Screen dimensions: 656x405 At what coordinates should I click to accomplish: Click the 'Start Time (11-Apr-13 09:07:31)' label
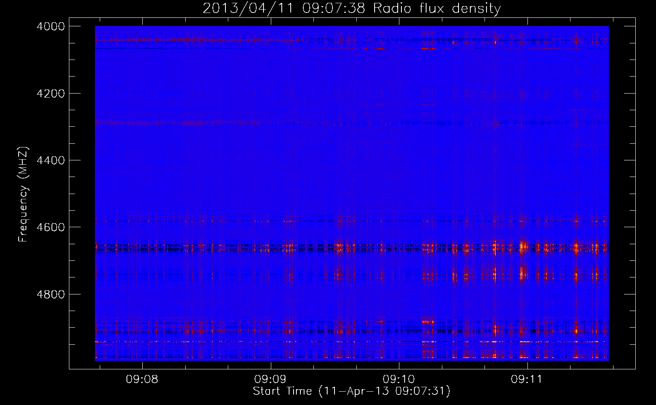point(352,391)
